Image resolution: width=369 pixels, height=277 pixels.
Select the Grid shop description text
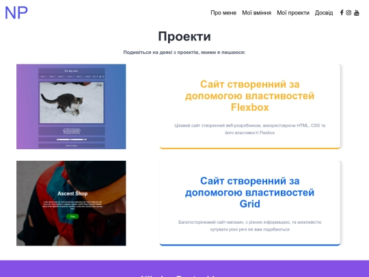(x=249, y=226)
